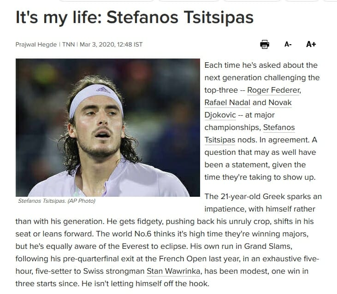
Task: Click the Adidas headband in photo
Action: (x=96, y=99)
